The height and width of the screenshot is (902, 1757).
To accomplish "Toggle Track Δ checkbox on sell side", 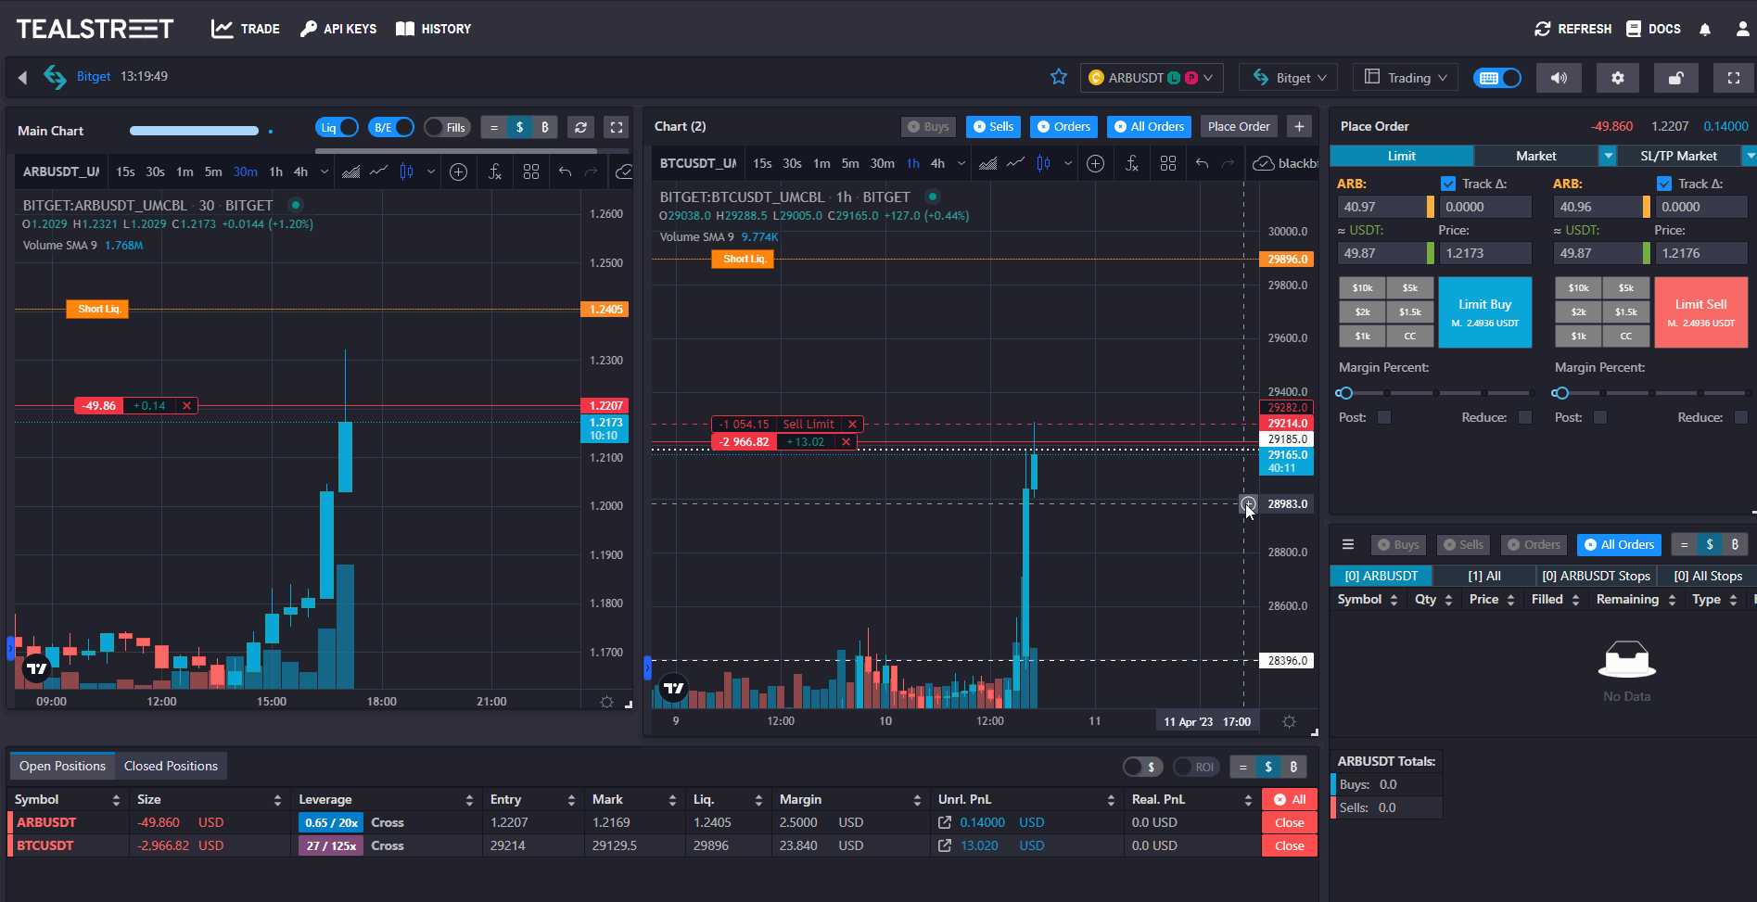I will tap(1663, 184).
